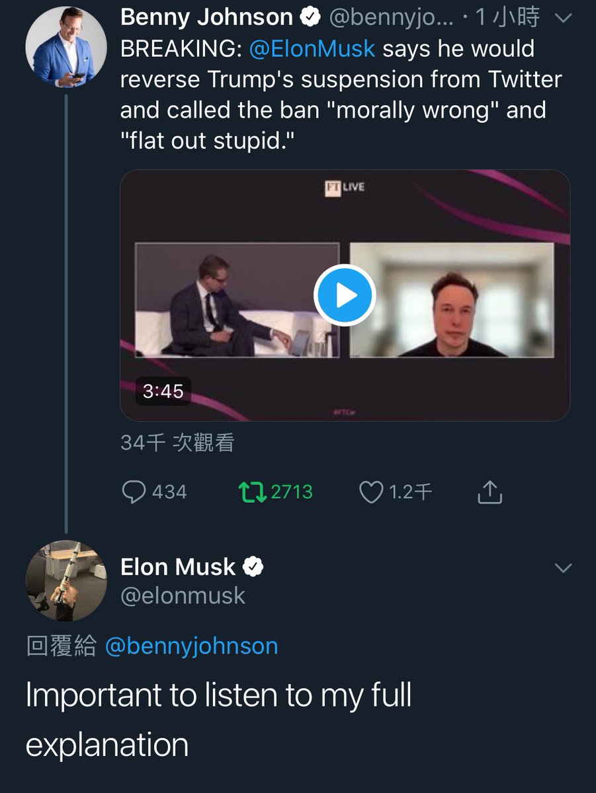This screenshot has height=793, width=596.
Task: Tap the green retweet icon
Action: click(252, 492)
